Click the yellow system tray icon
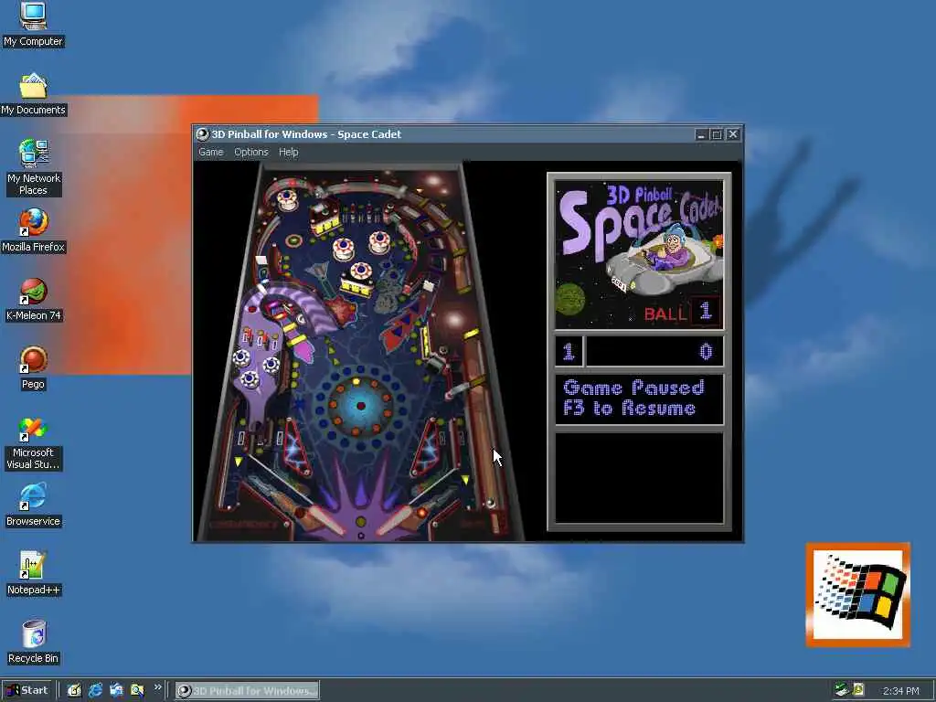 tap(858, 690)
